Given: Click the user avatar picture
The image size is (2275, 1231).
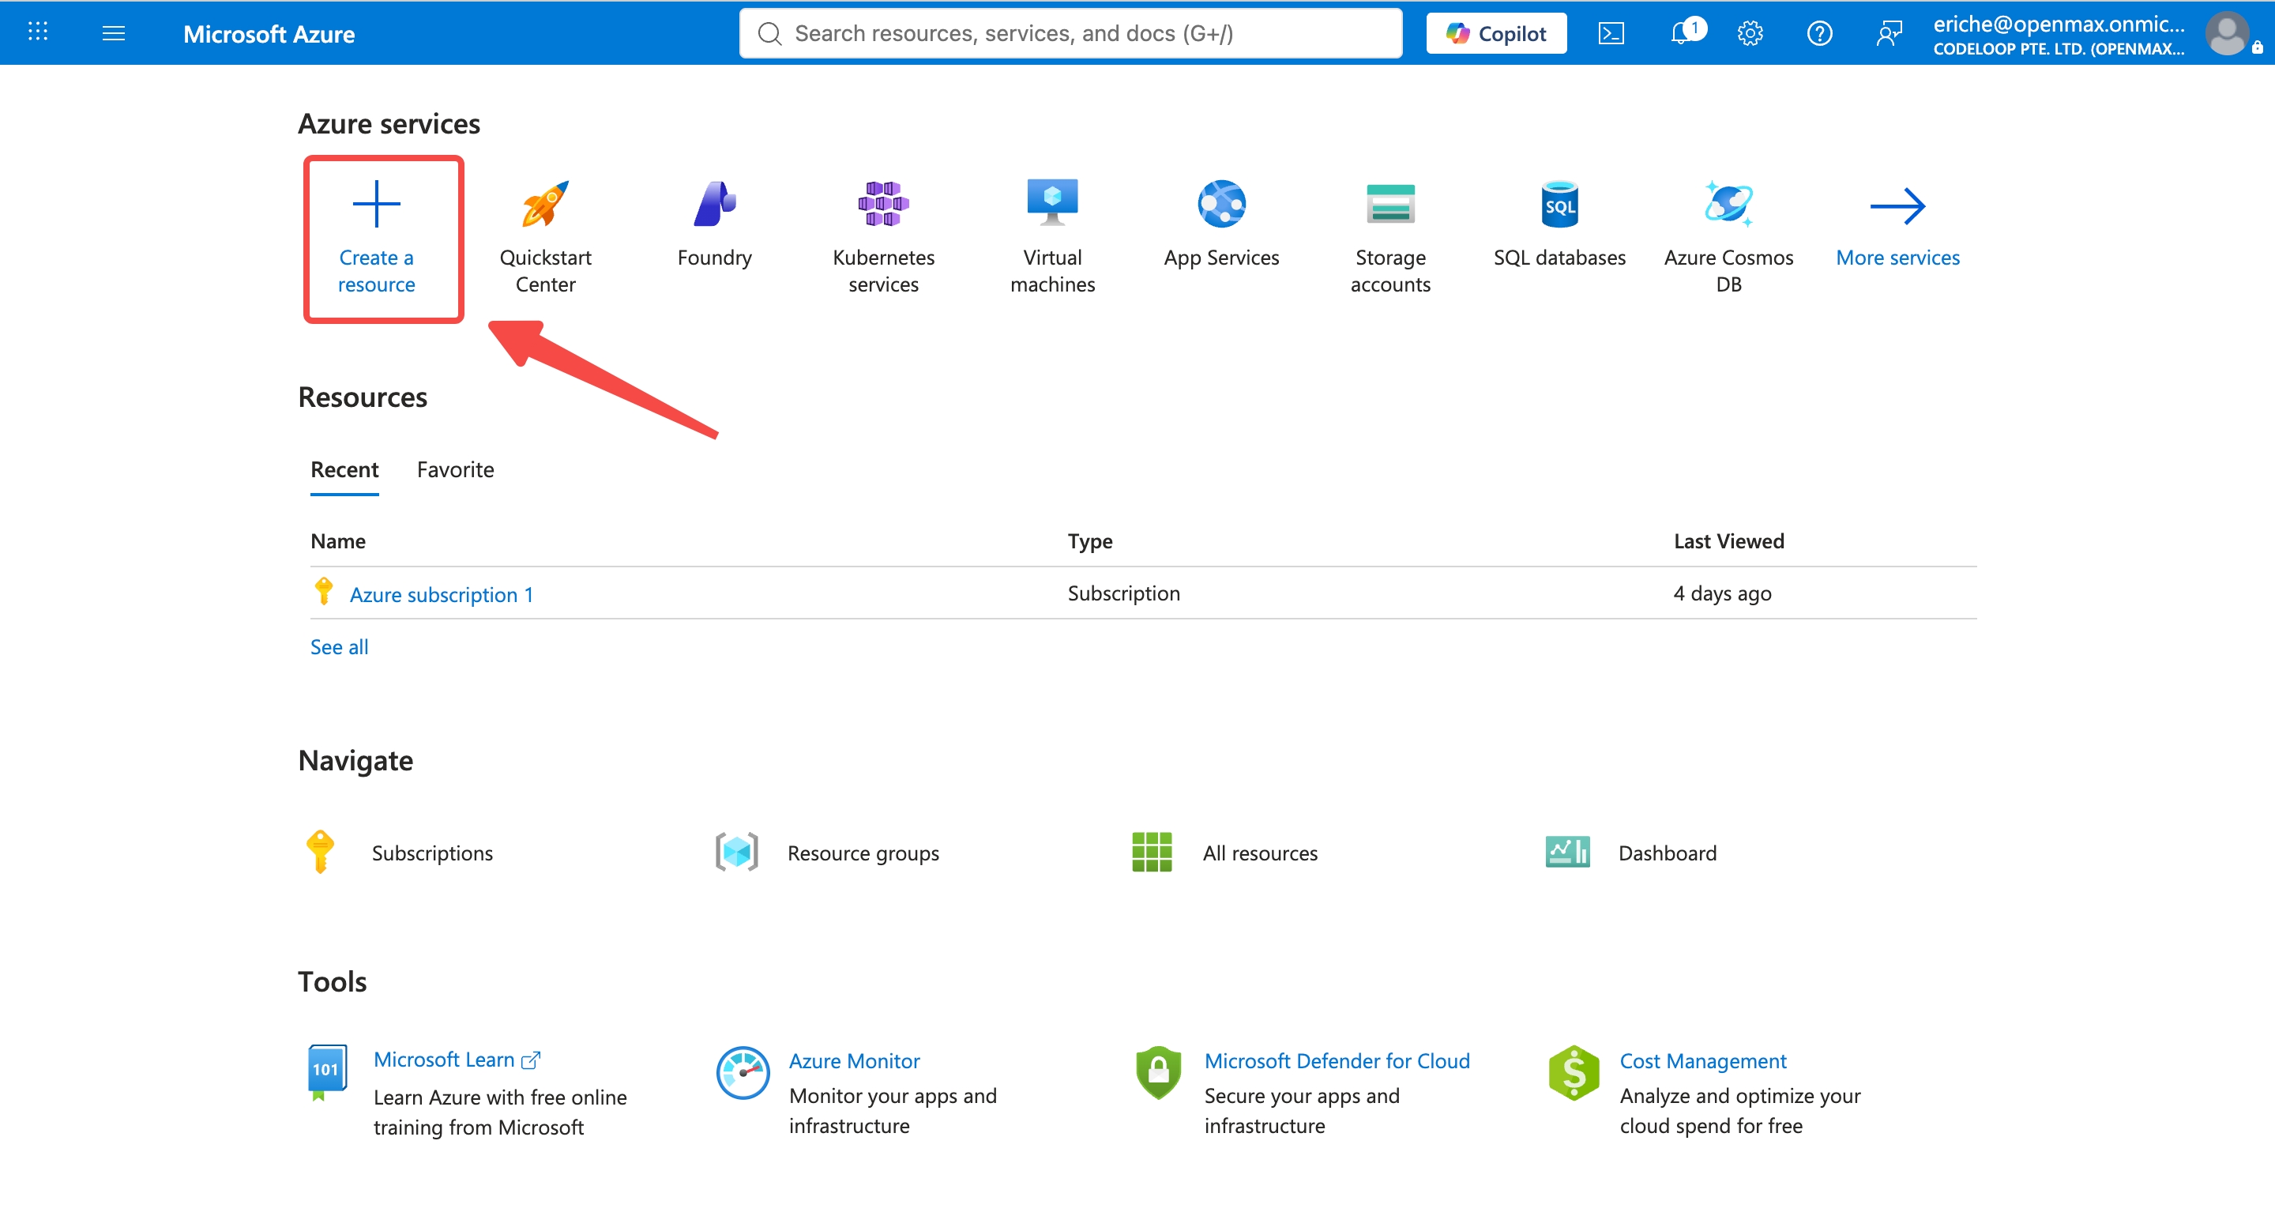Looking at the screenshot, I should tap(2228, 33).
